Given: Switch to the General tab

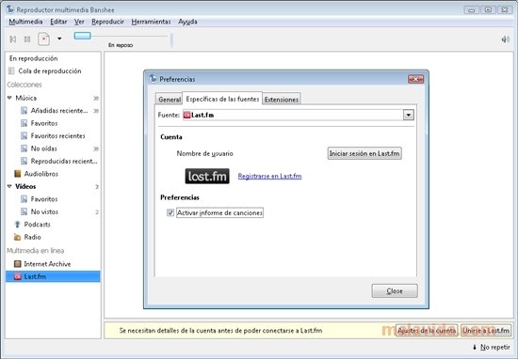Looking at the screenshot, I should 170,100.
